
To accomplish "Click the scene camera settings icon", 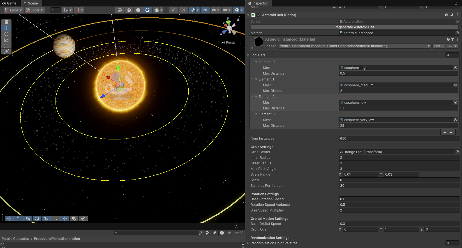I will point(225,10).
